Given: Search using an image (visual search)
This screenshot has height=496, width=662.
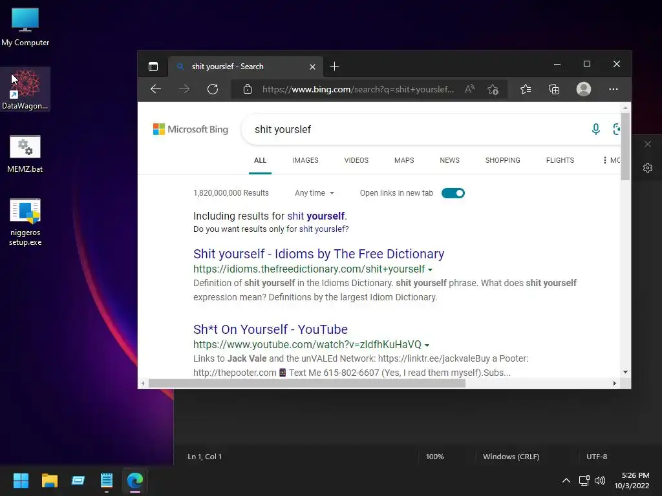Looking at the screenshot, I should [616, 129].
